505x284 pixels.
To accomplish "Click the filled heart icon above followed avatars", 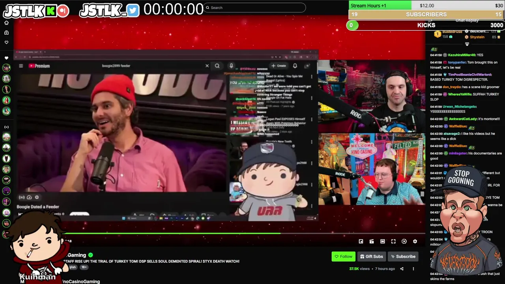I will pyautogui.click(x=6, y=58).
